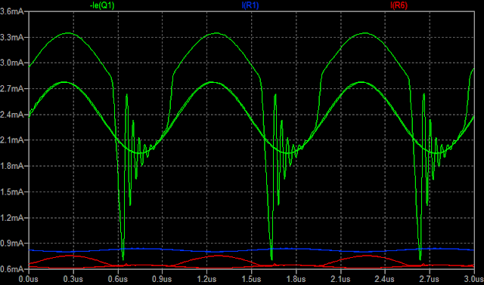Click the 1.2us time axis label
The width and height of the screenshot is (484, 285).
[206, 279]
